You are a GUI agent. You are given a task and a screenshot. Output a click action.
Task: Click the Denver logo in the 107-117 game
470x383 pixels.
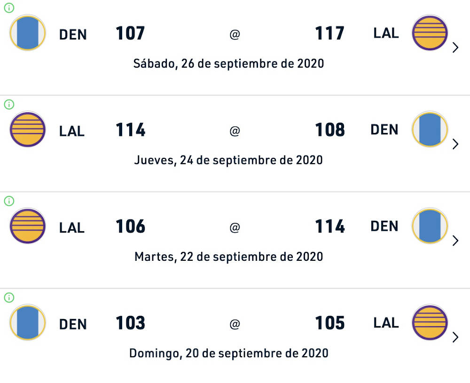(28, 33)
